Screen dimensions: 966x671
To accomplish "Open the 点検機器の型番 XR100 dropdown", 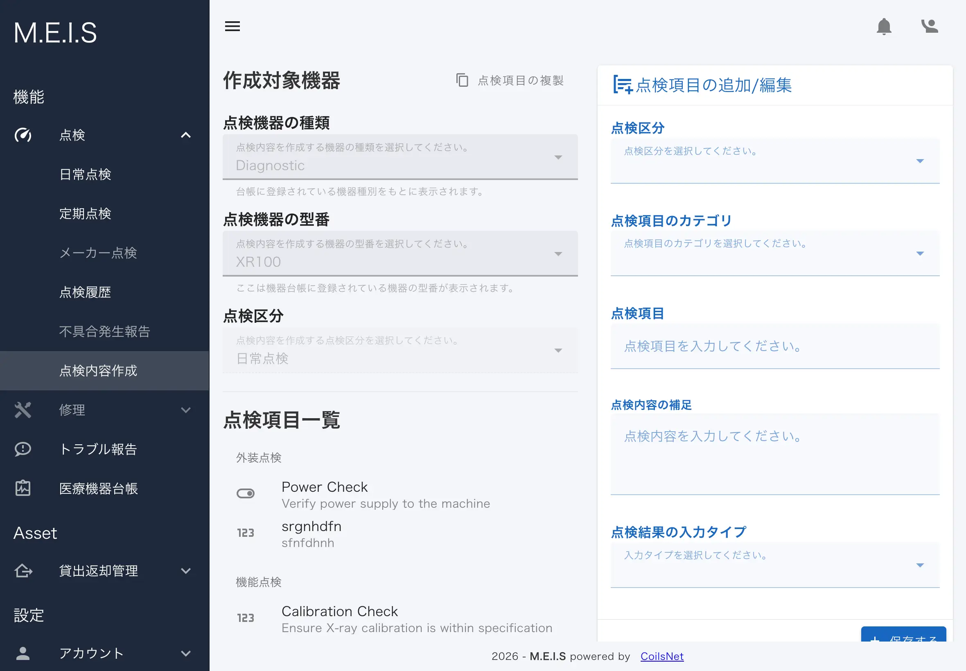I will 400,254.
